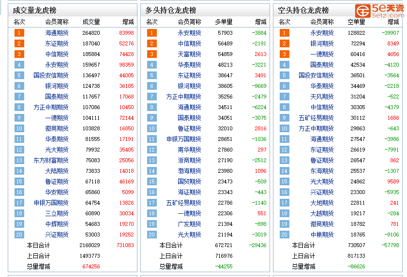Open 国贸期货 link in 多头持仓龙虎榜
The width and height of the screenshot is (407, 277).
[x=190, y=181]
